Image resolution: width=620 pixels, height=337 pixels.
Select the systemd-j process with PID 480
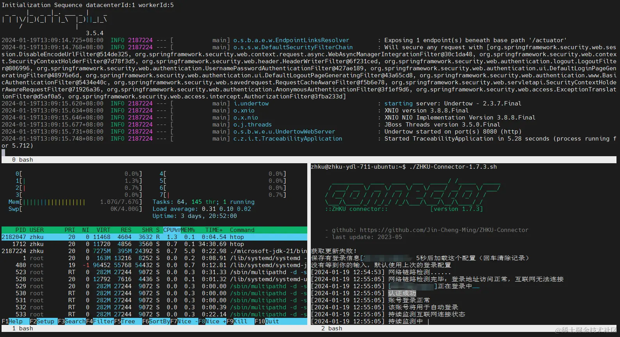pos(154,265)
